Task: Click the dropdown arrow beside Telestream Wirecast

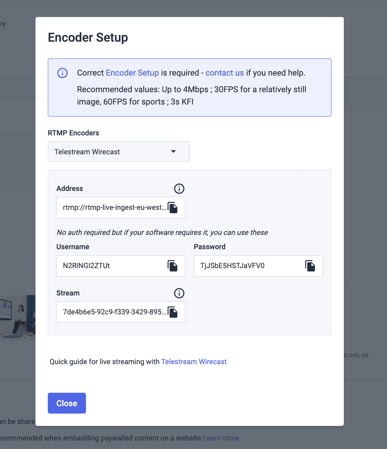Action: click(173, 152)
